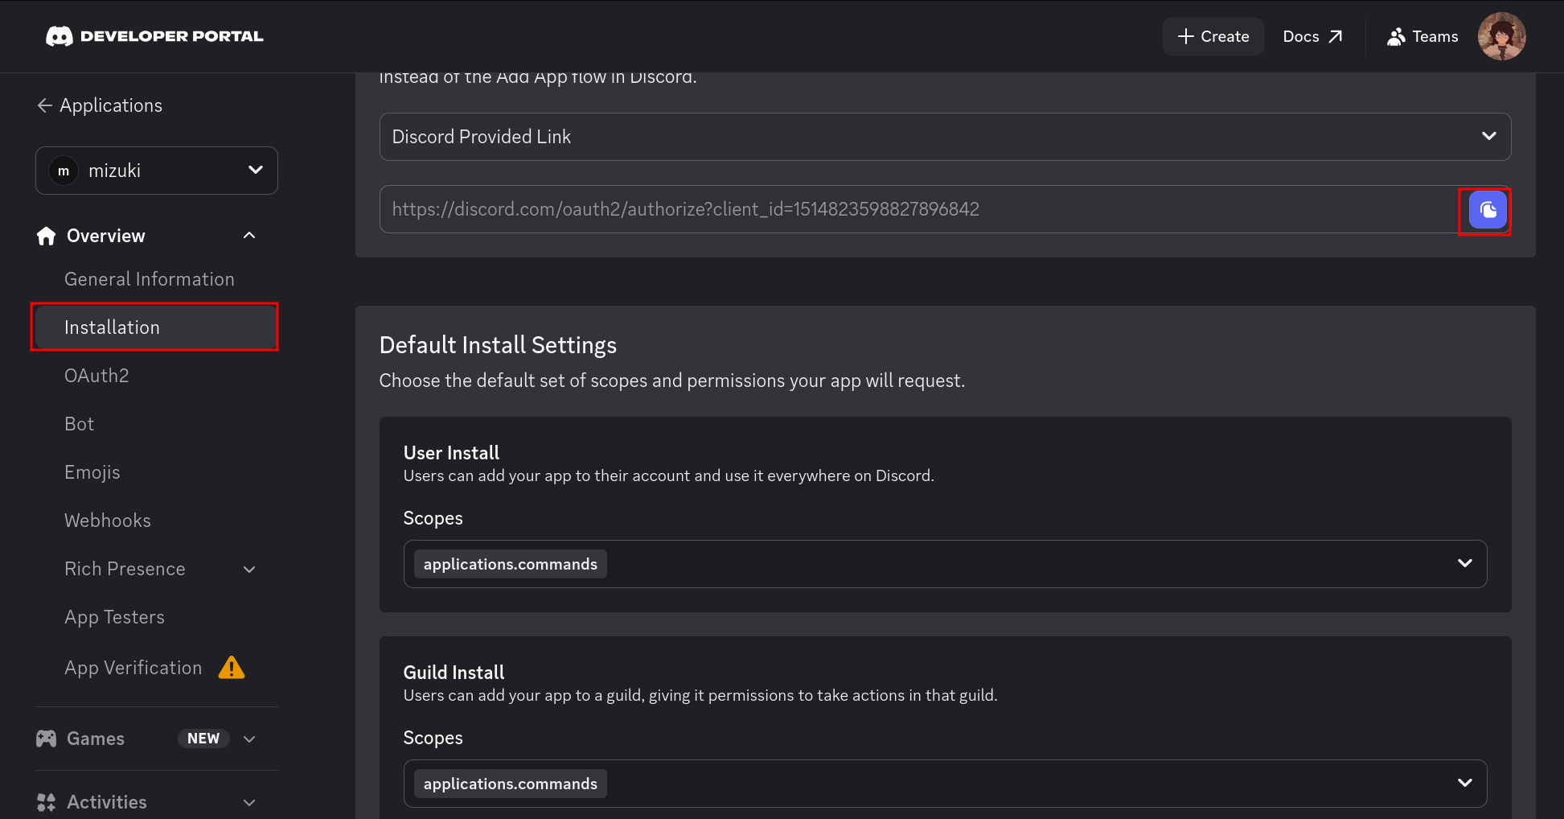Click the Activities icon in the sidebar

click(x=47, y=802)
